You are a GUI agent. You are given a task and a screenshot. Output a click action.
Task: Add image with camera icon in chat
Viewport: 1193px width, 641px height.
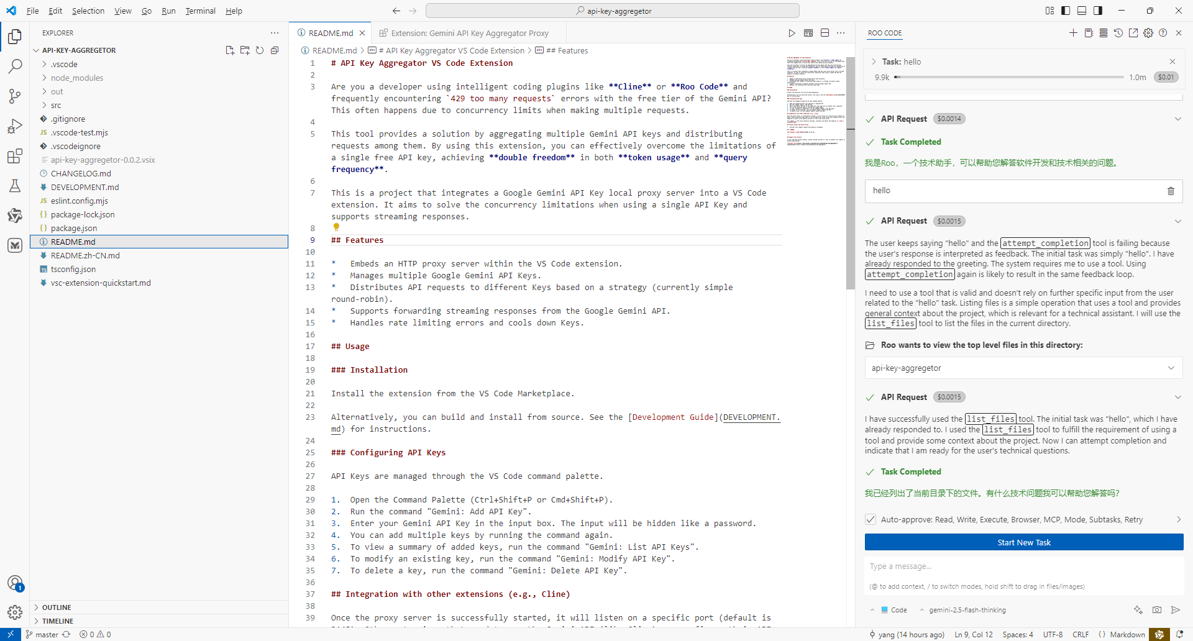[1157, 610]
